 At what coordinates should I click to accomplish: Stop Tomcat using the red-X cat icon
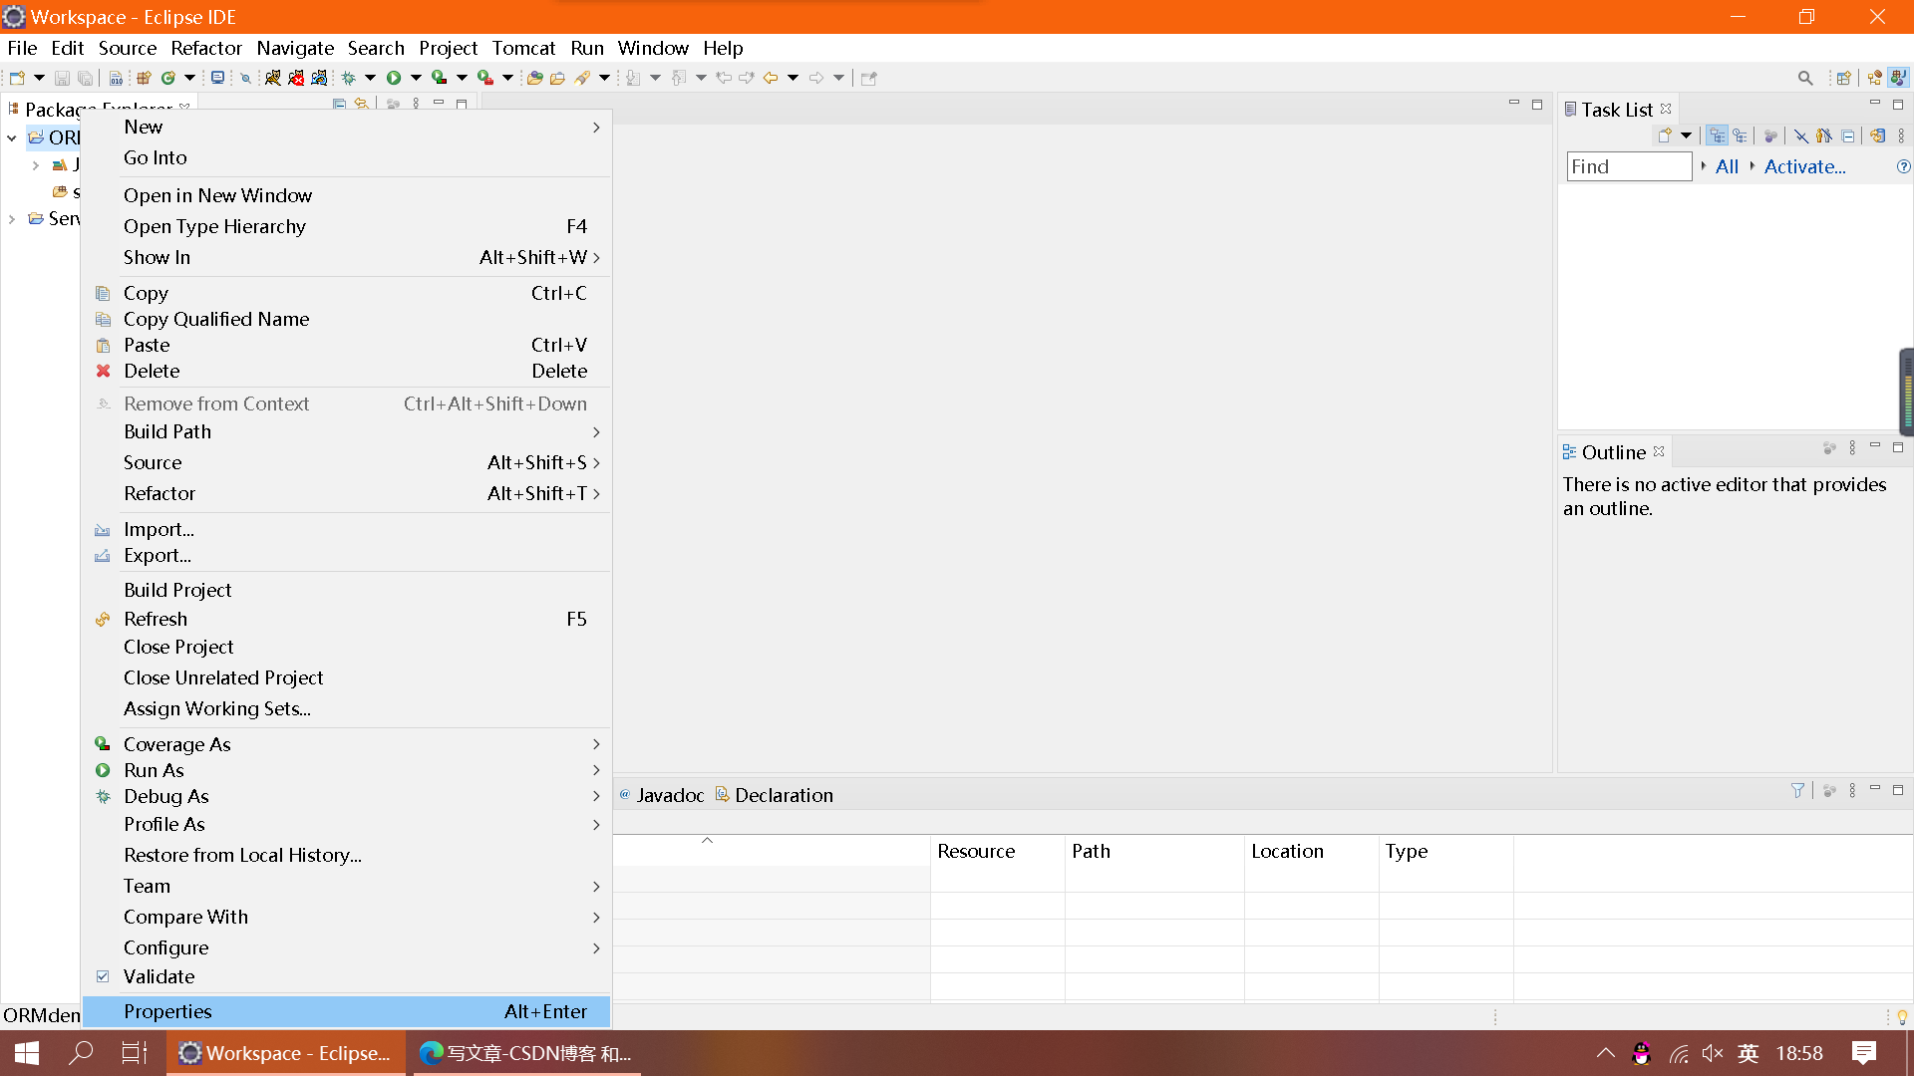(296, 78)
